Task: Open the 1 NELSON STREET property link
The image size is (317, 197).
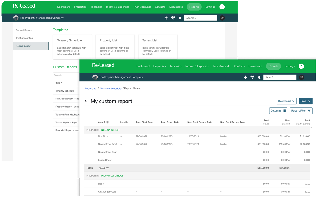Action: click(110, 130)
